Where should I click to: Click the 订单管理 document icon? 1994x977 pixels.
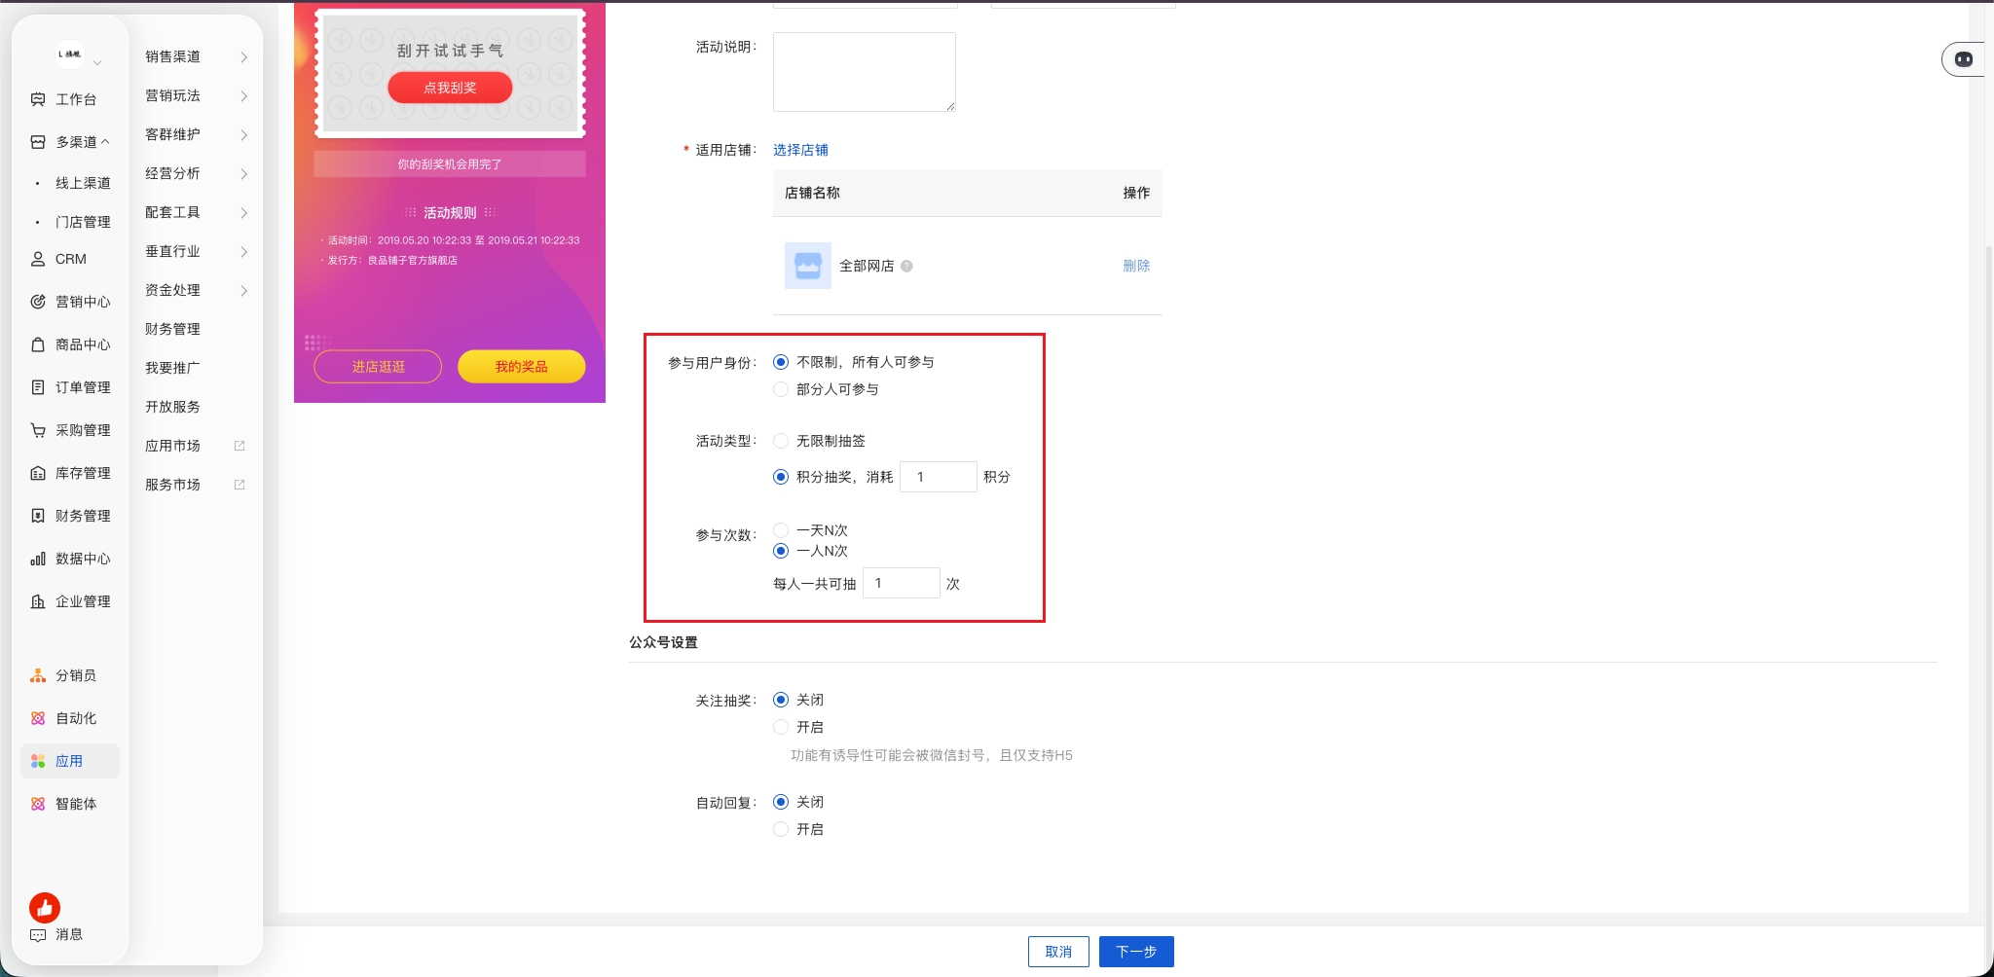pyautogui.click(x=38, y=387)
